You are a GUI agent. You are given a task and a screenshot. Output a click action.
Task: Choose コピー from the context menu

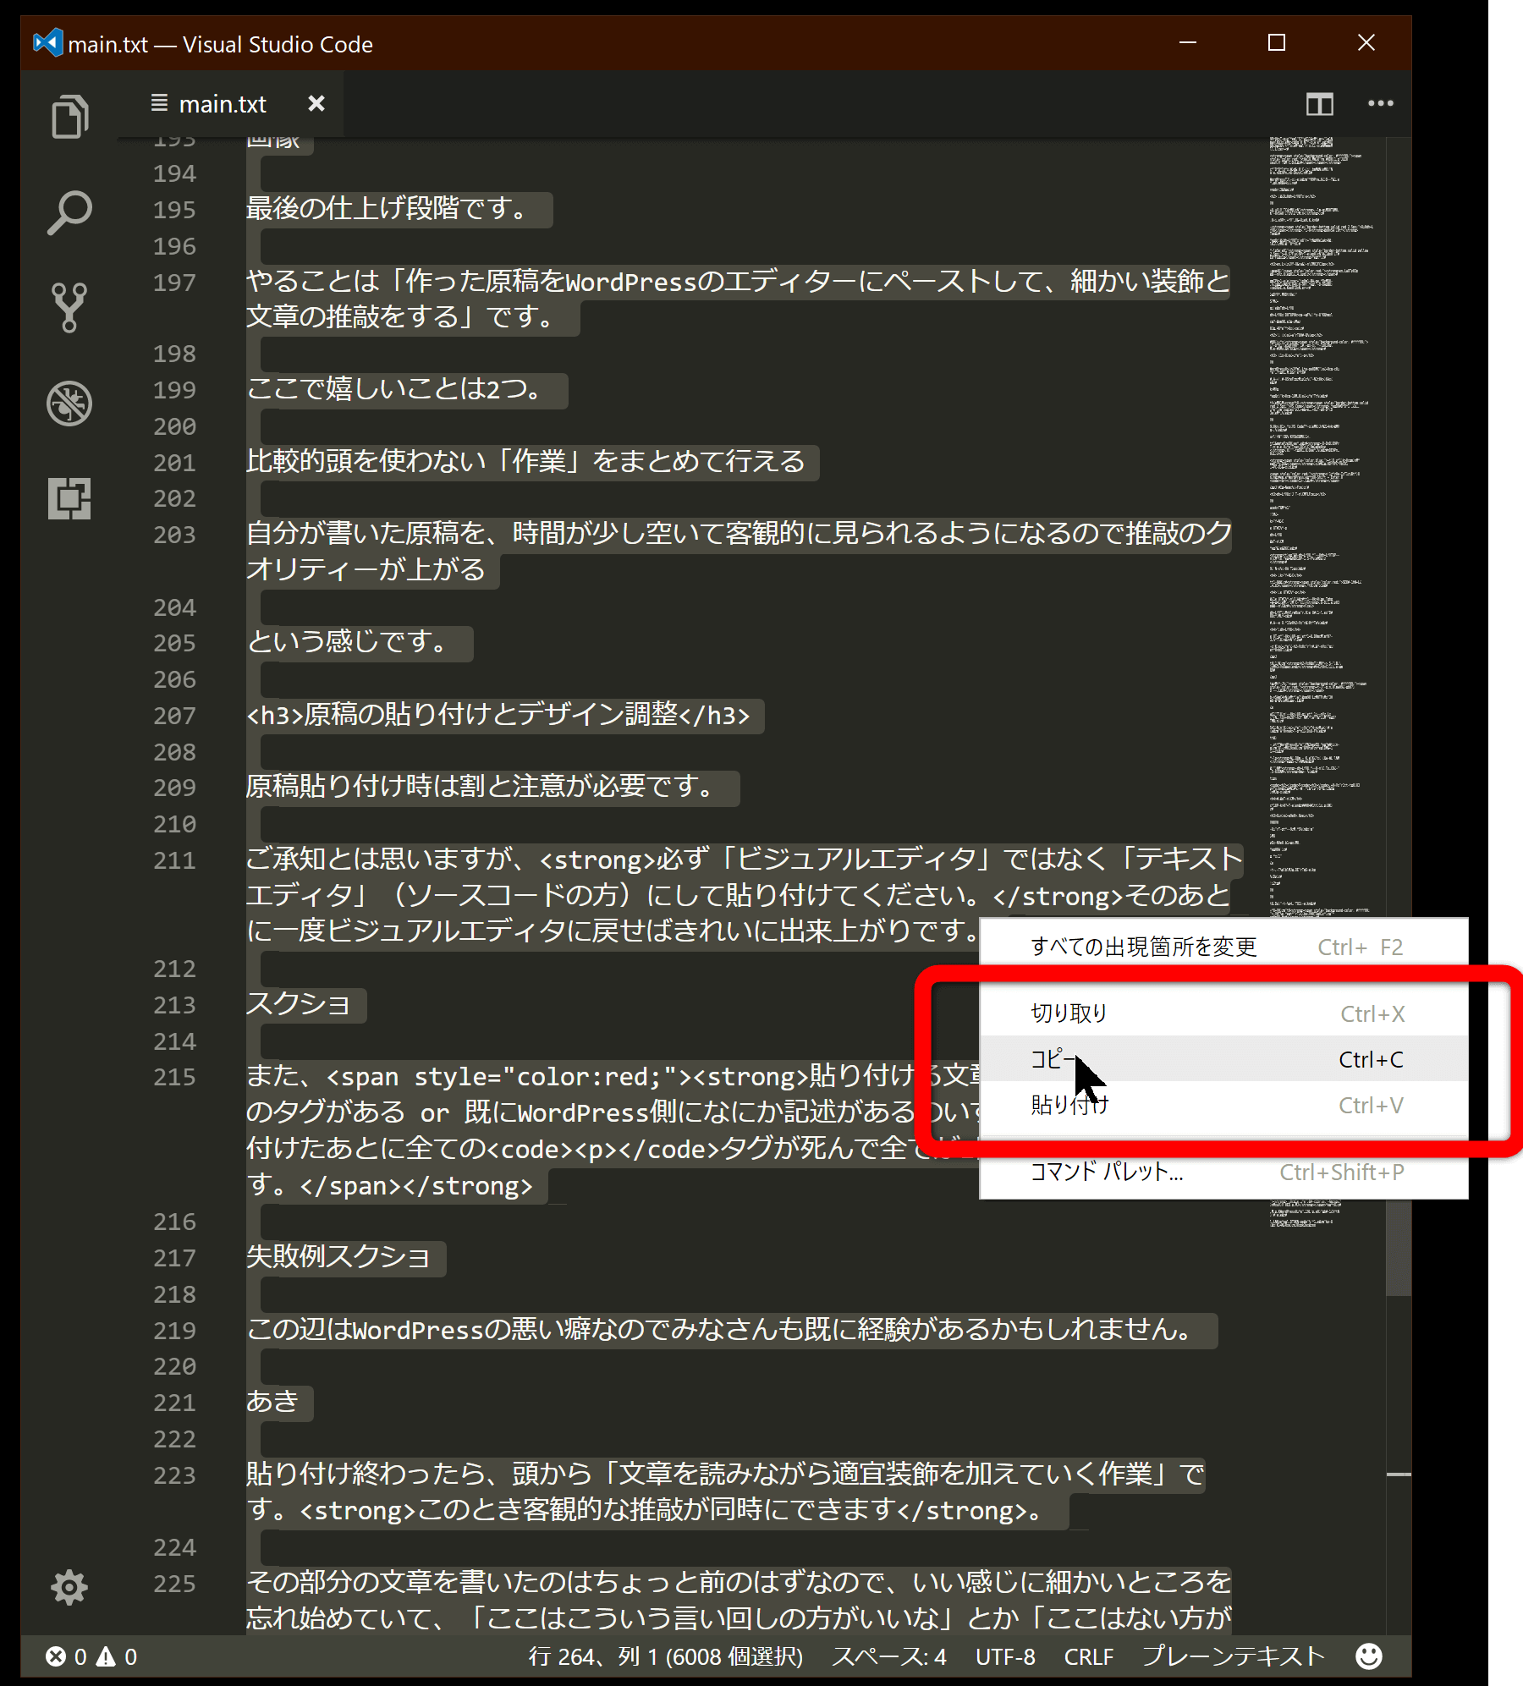click(x=1223, y=1058)
